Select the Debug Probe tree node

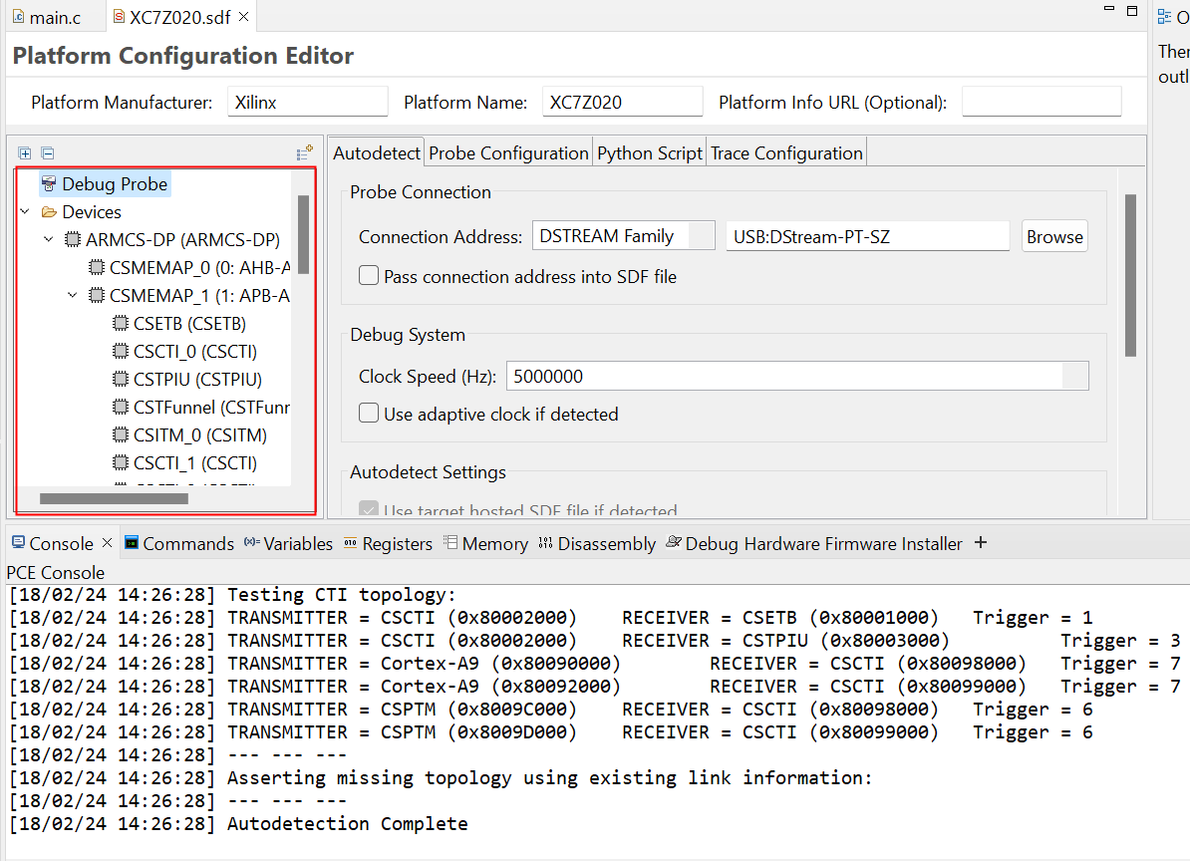pyautogui.click(x=115, y=184)
